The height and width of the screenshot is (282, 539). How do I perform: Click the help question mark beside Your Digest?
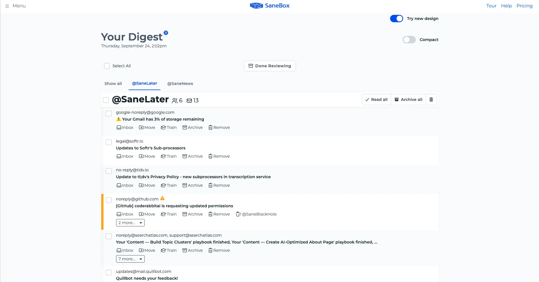click(x=166, y=33)
